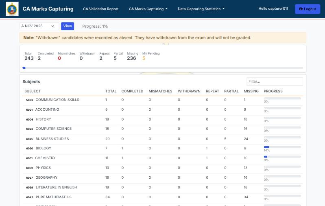The width and height of the screenshot is (325, 206).
Task: Click the SUBJECT column header
Action: (x=33, y=91)
